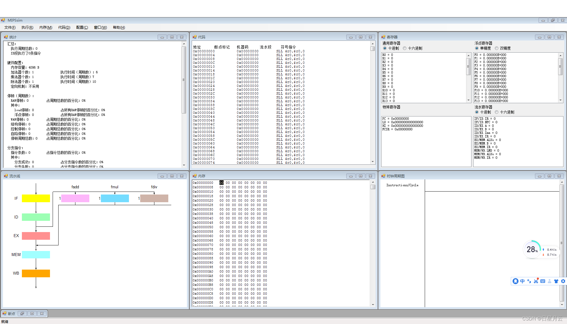Screen dimensions: 567x324
Task: Click the pink fadd unit block
Action: (x=75, y=198)
